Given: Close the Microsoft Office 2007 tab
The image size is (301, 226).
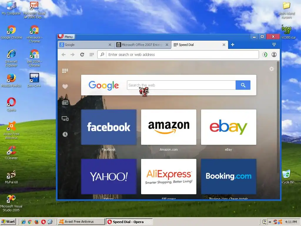Looking at the screenshot, I should tap(167, 45).
